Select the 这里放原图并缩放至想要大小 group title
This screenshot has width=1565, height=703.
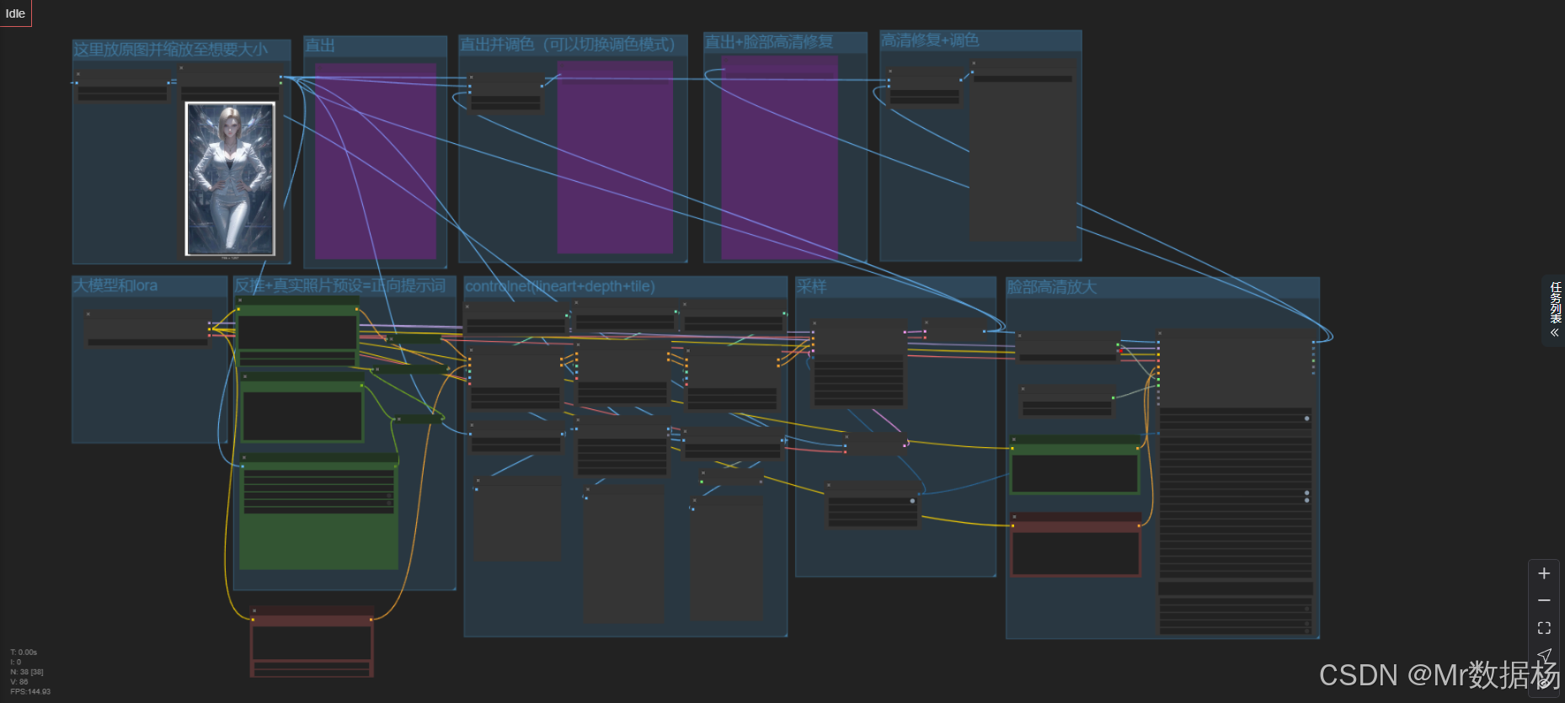(x=170, y=50)
